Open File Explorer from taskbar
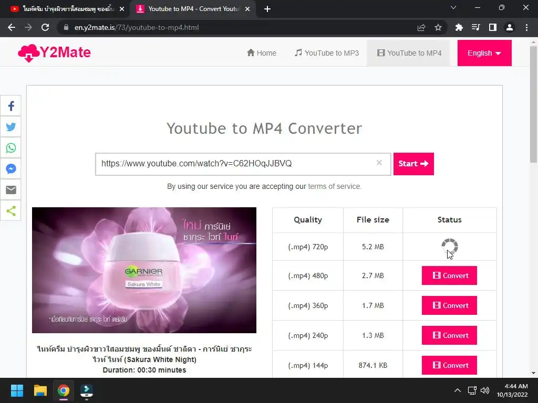The height and width of the screenshot is (403, 538). 40,390
